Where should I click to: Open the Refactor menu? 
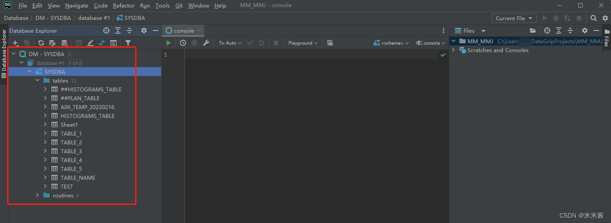click(124, 5)
